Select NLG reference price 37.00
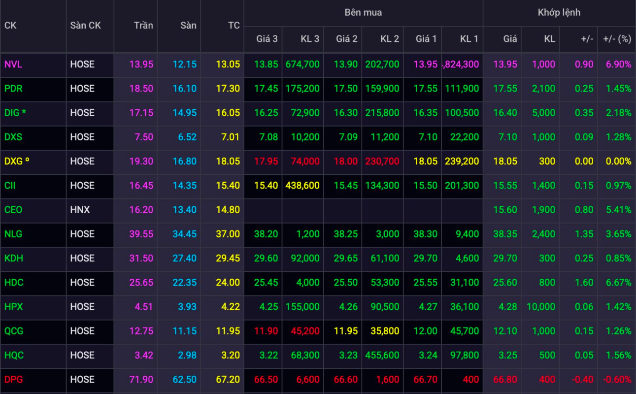The height and width of the screenshot is (394, 636). (228, 234)
